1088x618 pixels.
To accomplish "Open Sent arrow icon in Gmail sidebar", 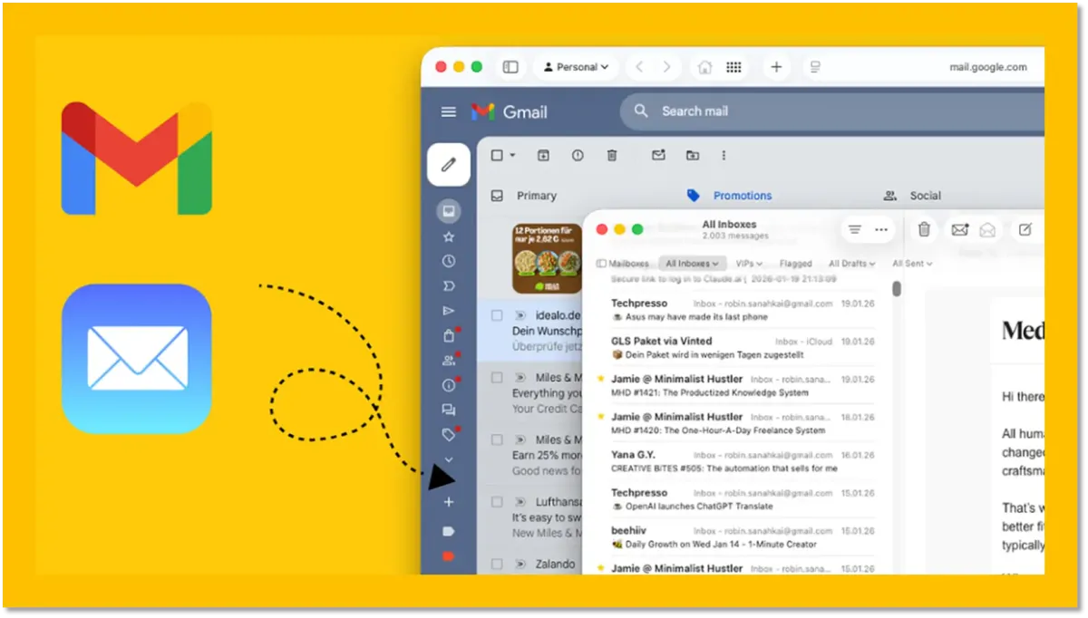I will (x=448, y=311).
